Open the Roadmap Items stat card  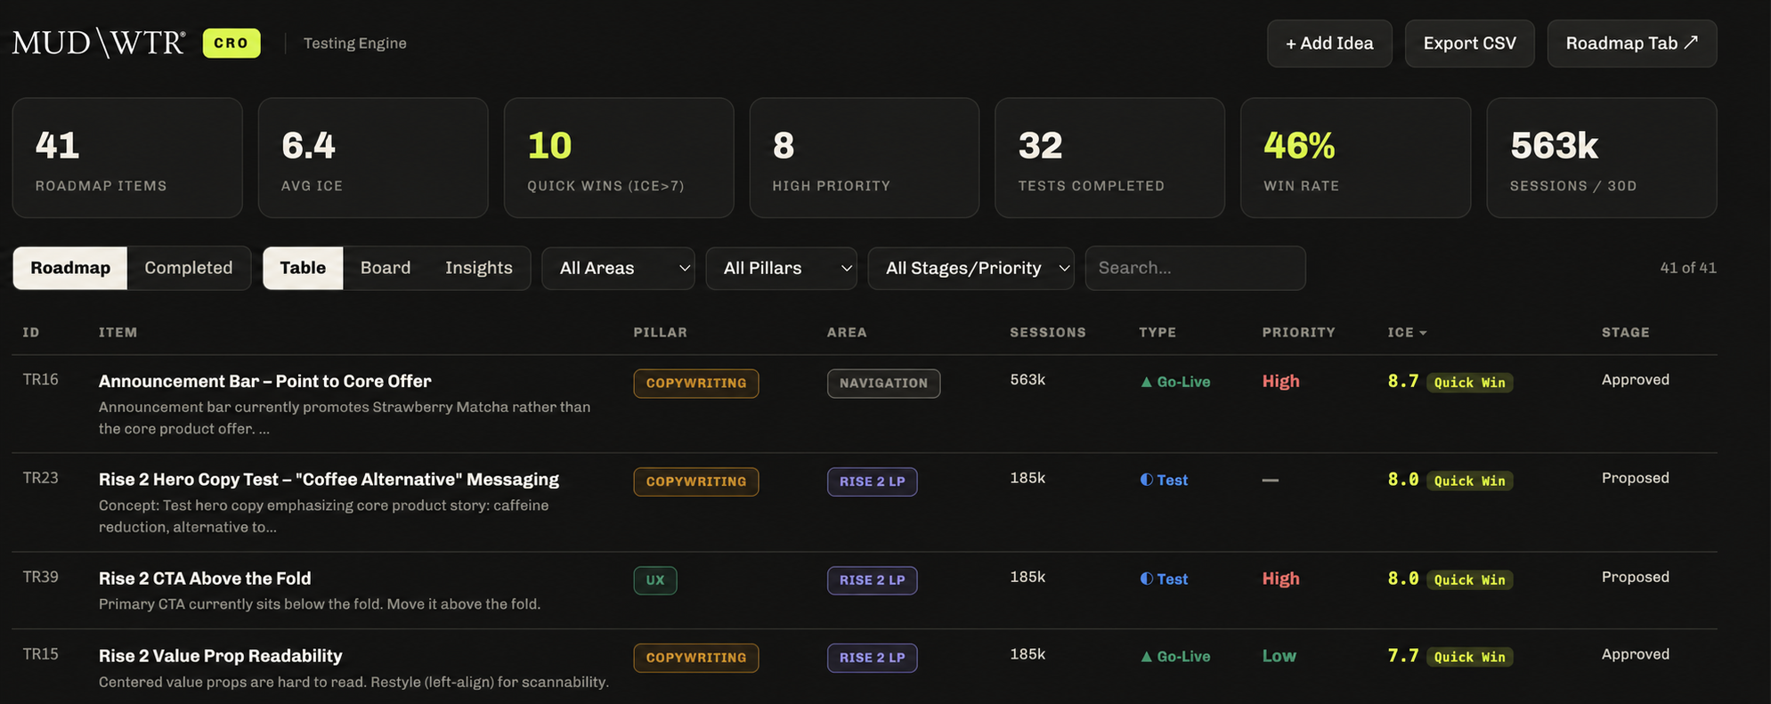click(127, 158)
